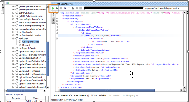Switch to the XML editor view tab
The width and height of the screenshot is (189, 102).
[x=53, y=15]
